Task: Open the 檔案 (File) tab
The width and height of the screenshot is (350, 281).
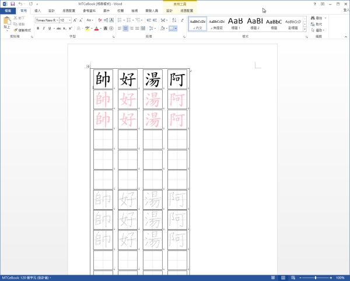Action: [x=8, y=11]
